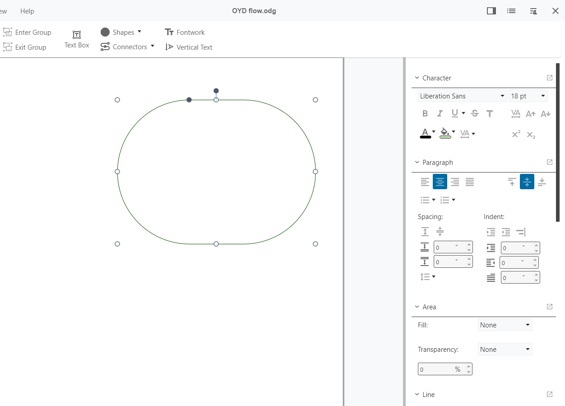Image resolution: width=565 pixels, height=406 pixels.
Task: Increase transparency percent stepper up
Action: (468, 367)
